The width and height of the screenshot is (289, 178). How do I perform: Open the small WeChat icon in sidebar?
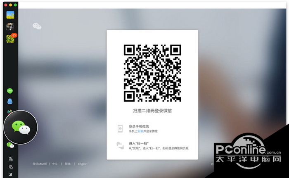pyautogui.click(x=10, y=145)
